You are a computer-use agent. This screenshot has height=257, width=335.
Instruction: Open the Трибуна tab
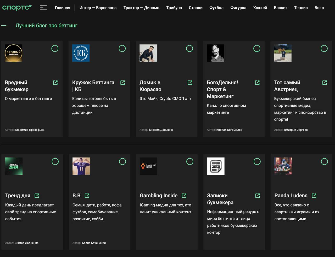click(174, 8)
